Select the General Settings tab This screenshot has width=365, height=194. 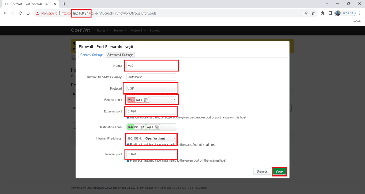92,55
